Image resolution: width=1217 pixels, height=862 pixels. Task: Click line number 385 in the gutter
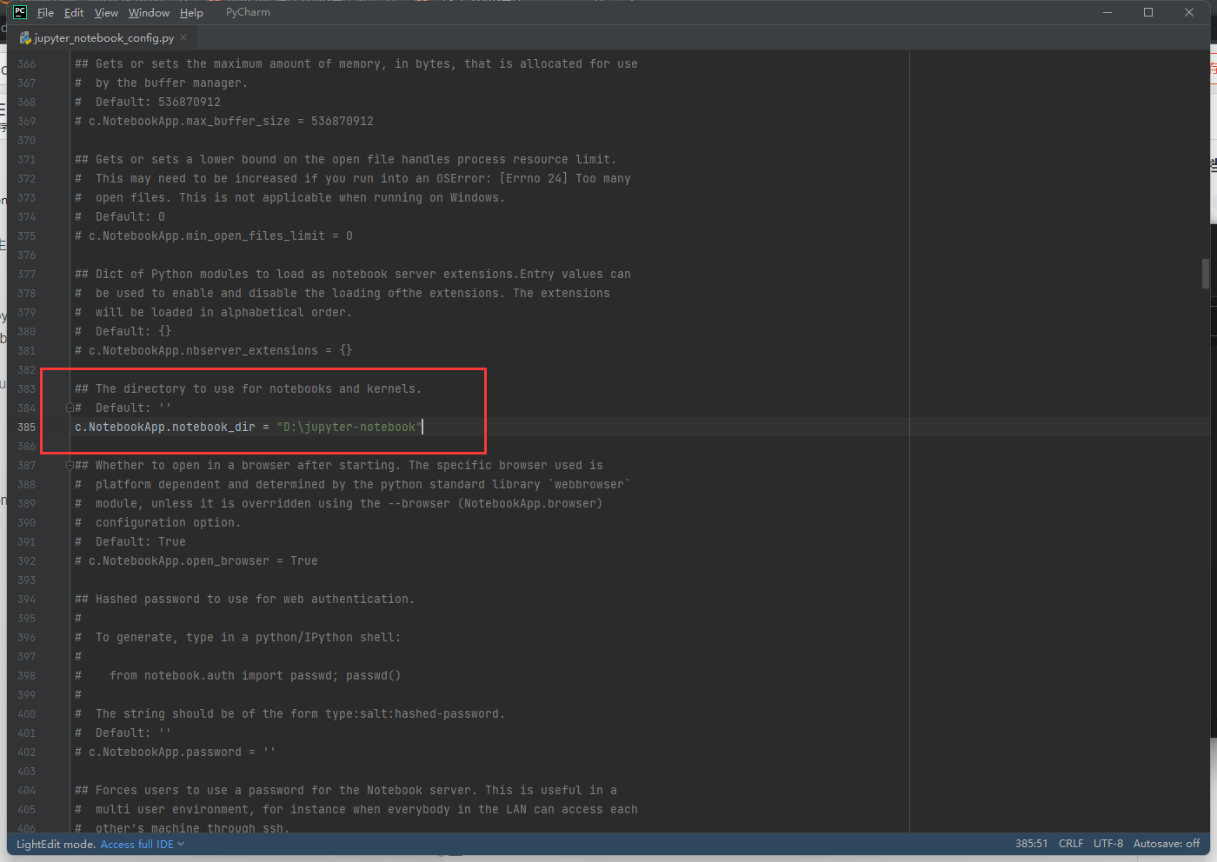pos(26,427)
